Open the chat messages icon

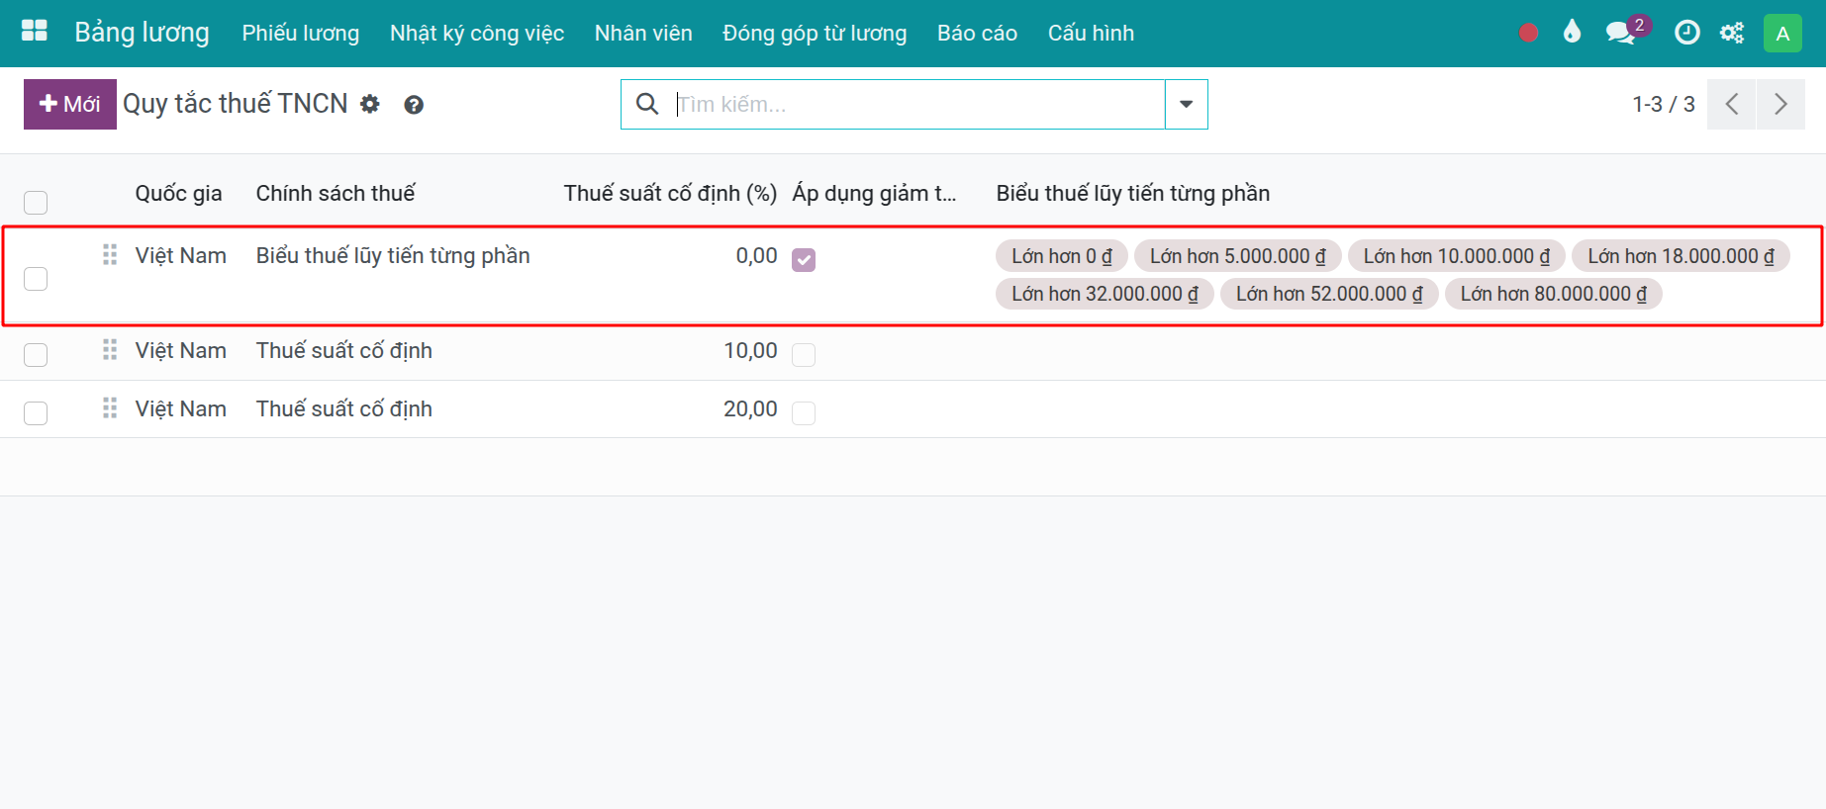point(1620,33)
